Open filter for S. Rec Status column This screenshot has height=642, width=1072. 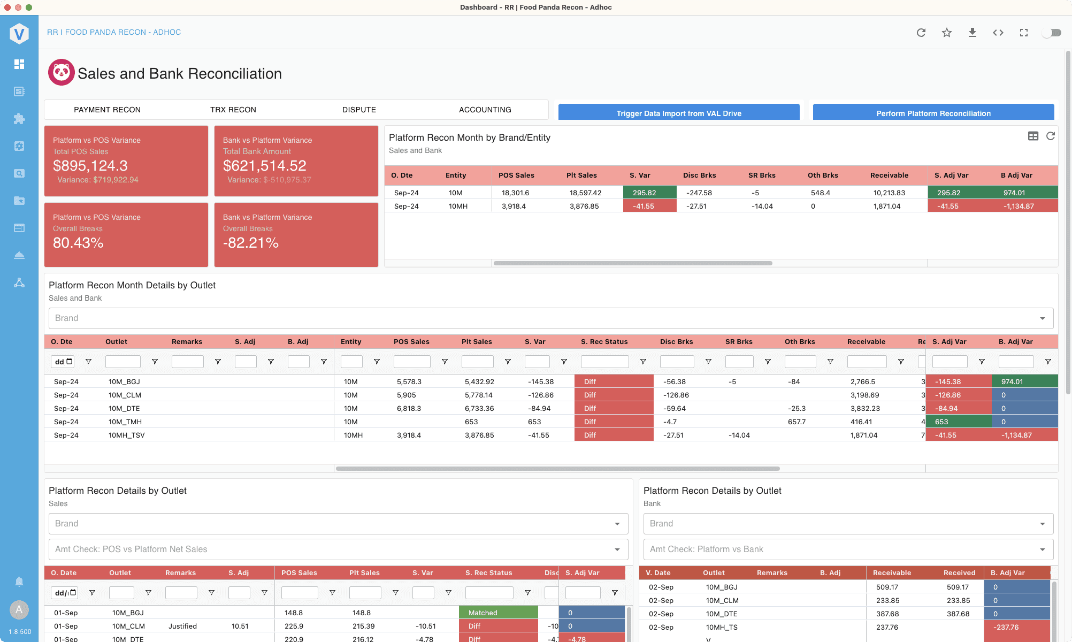tap(643, 362)
